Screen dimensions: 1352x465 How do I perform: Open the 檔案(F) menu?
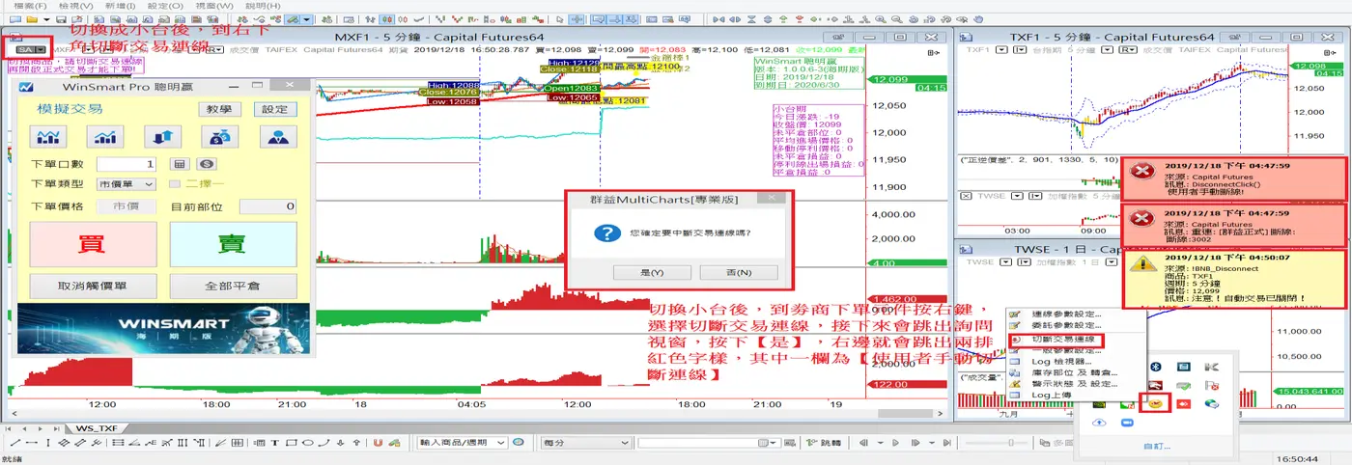(x=30, y=6)
